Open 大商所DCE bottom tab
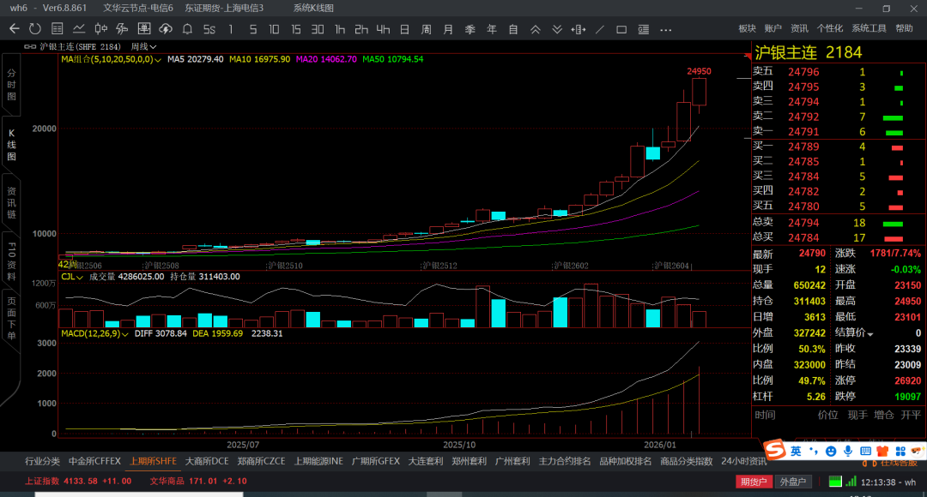 207,461
